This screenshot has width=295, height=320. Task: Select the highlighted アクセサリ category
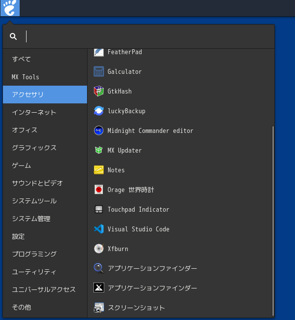[x=45, y=95]
